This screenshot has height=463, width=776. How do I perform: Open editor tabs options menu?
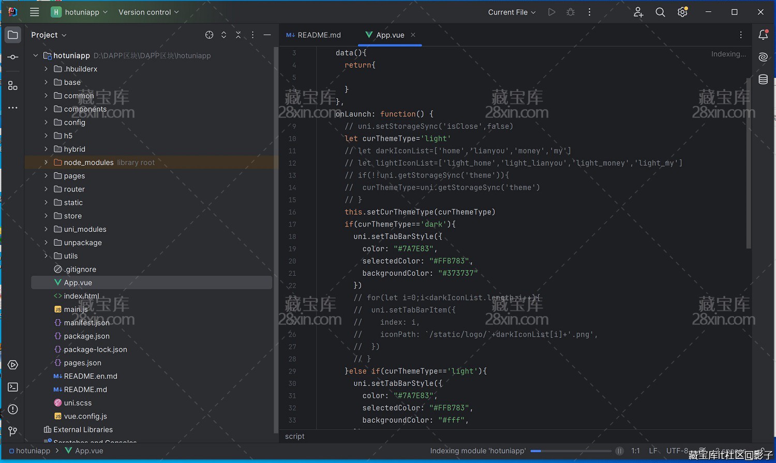[741, 35]
